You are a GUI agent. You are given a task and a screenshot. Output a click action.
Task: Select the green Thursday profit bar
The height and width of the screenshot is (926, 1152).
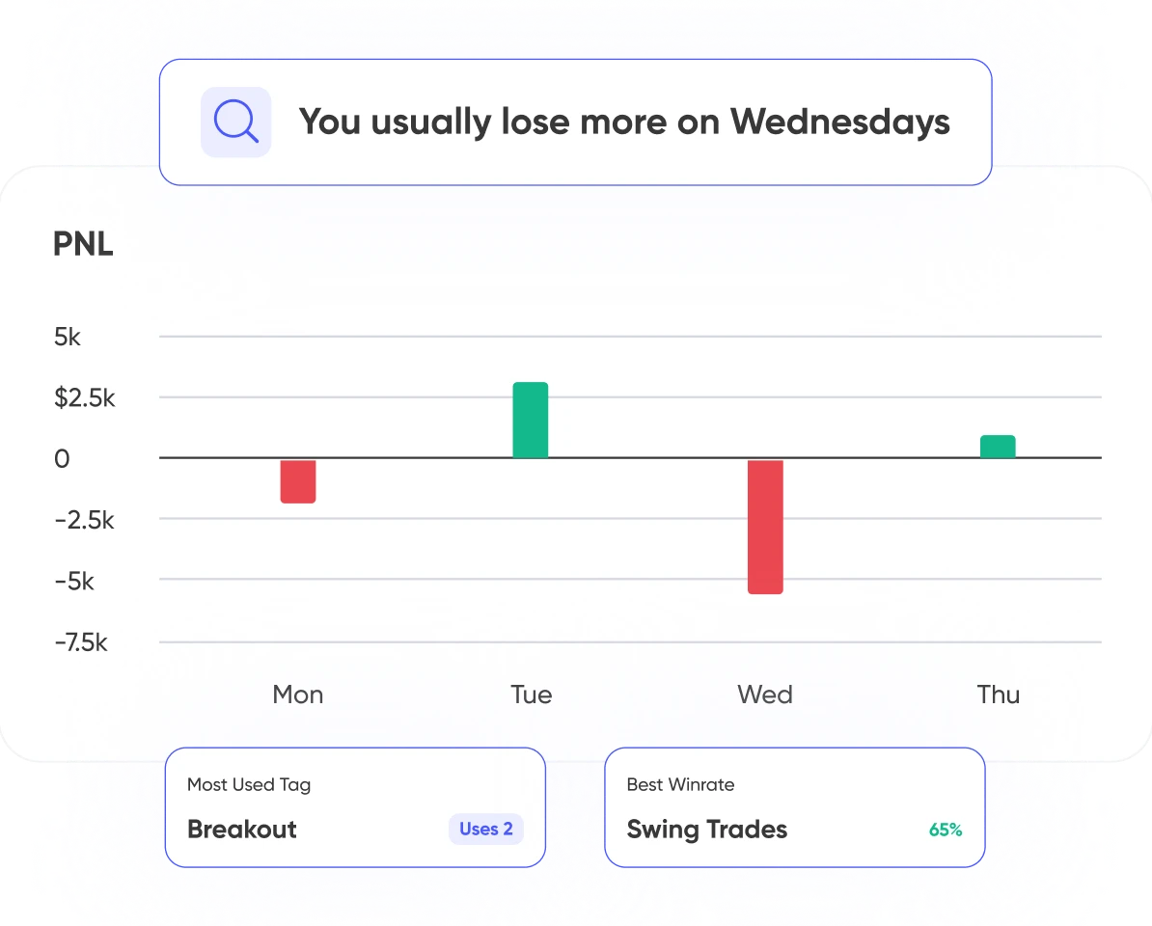click(998, 447)
